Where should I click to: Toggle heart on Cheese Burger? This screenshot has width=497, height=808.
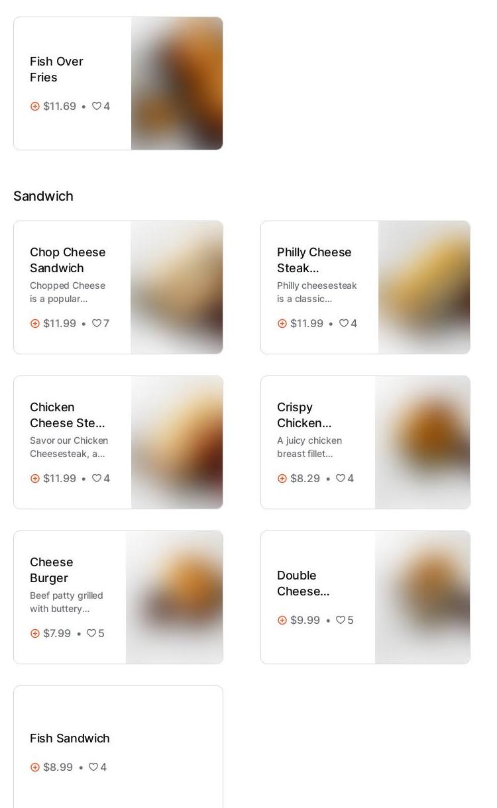click(x=91, y=633)
